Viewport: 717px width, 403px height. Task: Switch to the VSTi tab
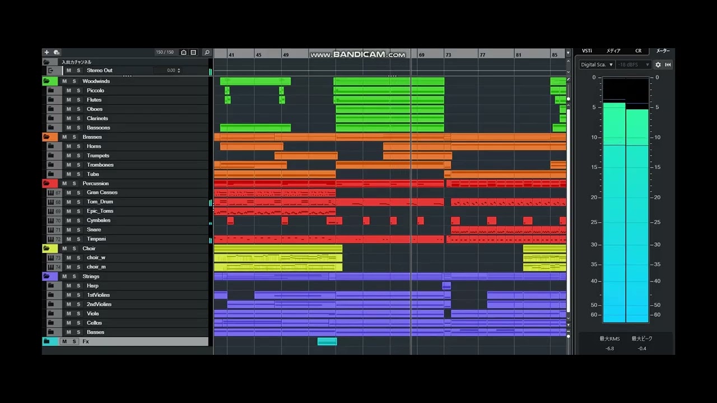point(587,51)
